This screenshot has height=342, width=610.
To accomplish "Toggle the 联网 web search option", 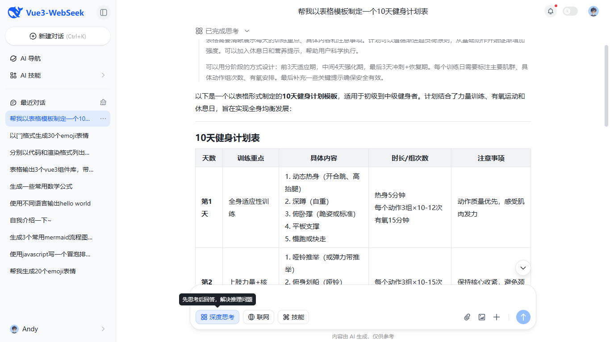I will (258, 317).
